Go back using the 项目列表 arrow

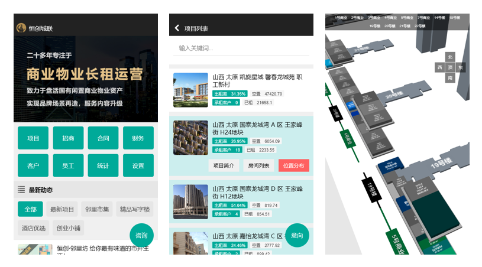177,28
